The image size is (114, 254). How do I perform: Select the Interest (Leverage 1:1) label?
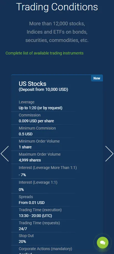38,182
